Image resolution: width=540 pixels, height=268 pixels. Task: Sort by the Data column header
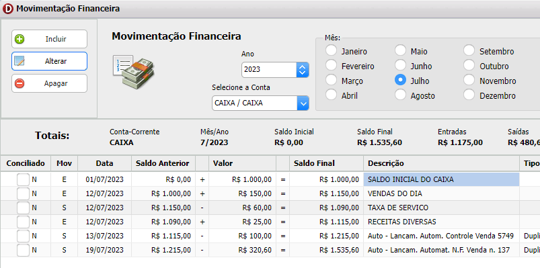[x=105, y=163]
